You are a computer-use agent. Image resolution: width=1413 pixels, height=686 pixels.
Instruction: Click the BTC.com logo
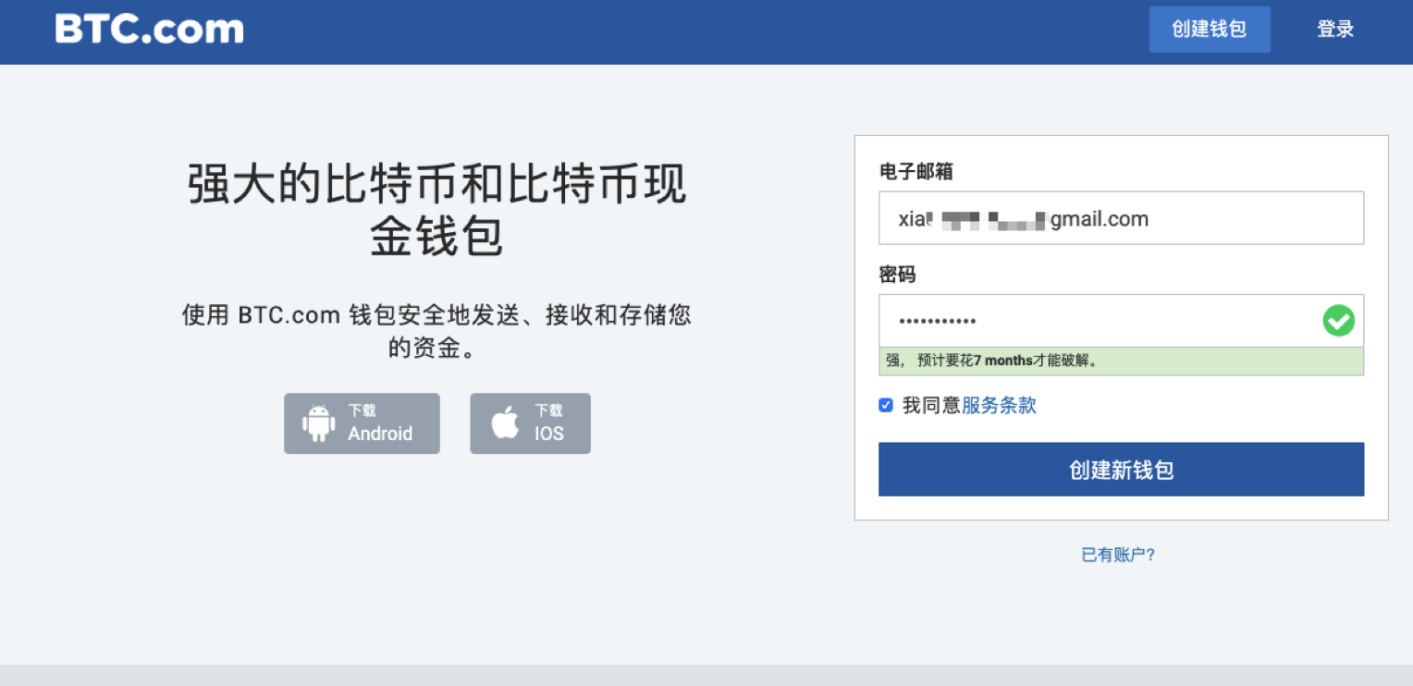[x=150, y=30]
